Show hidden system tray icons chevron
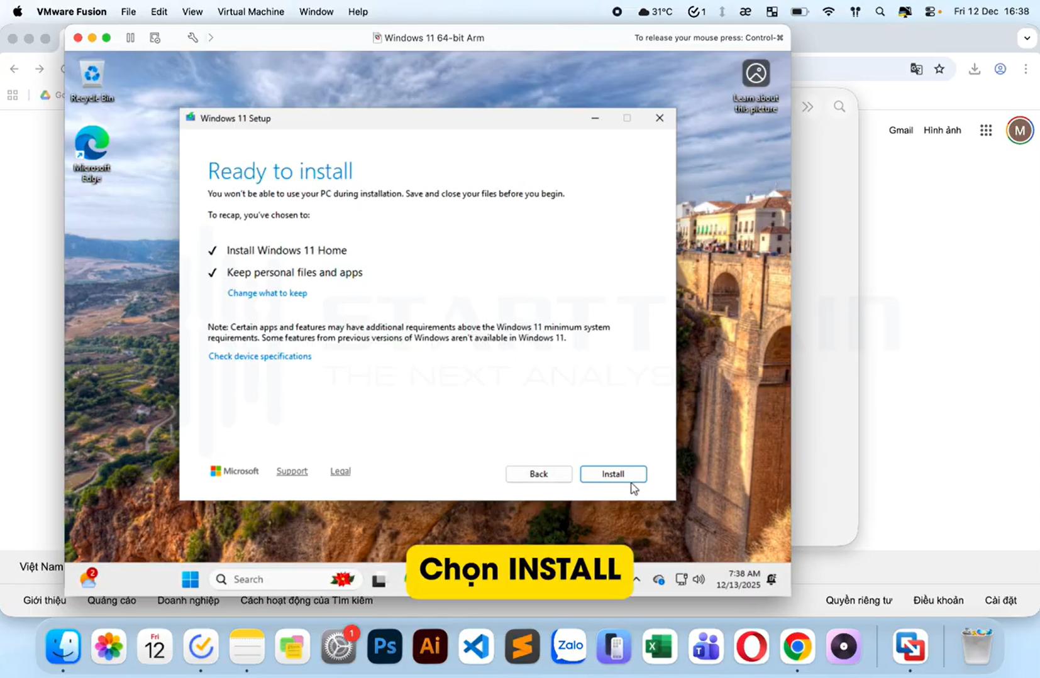 [636, 579]
